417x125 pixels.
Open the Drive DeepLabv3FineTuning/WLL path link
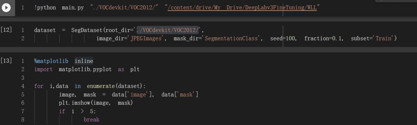point(242,8)
